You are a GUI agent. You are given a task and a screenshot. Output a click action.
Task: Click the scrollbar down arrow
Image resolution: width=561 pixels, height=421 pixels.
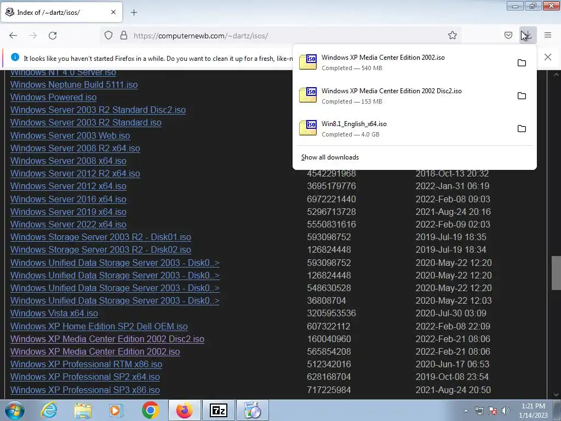(556, 395)
